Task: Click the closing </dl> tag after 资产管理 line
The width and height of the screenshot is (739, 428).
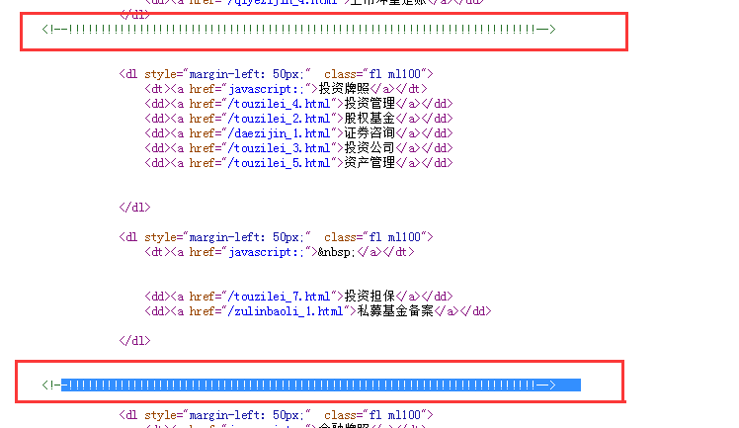Action: click(134, 208)
